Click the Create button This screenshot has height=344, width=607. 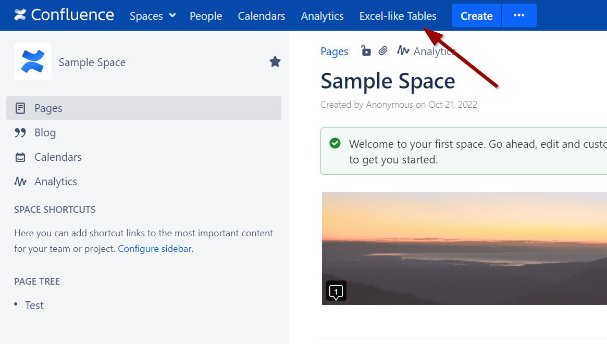476,16
